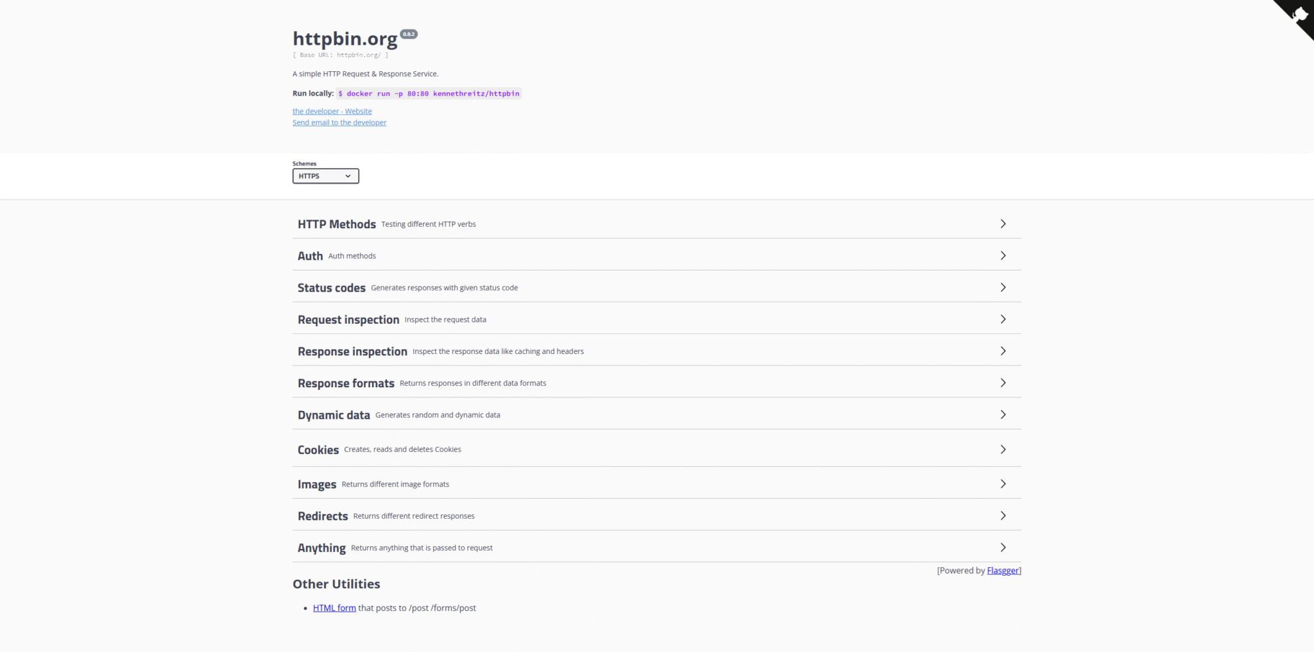Viewport: 1314px width, 652px height.
Task: Expand the Status codes section chevron
Action: pyautogui.click(x=1003, y=287)
